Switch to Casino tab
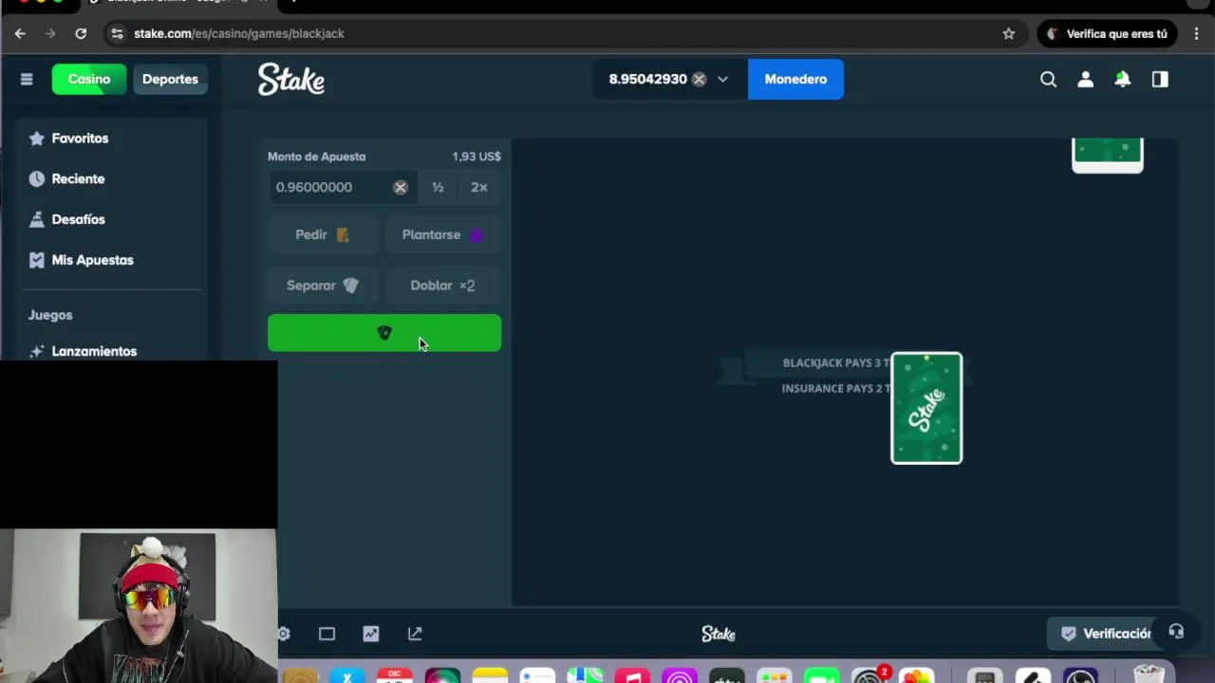This screenshot has height=683, width=1215. point(89,80)
